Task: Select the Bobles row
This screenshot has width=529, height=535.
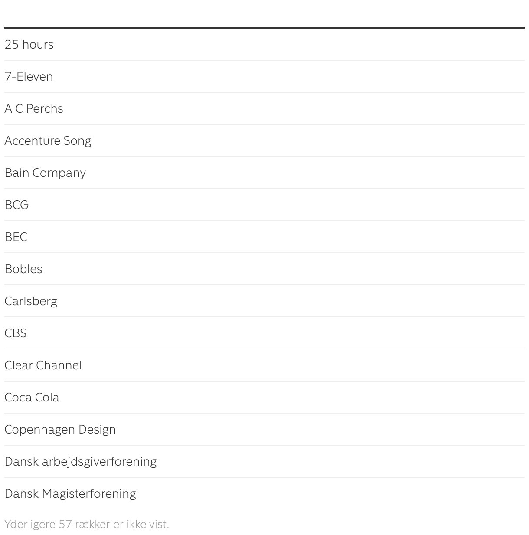Action: [23, 269]
